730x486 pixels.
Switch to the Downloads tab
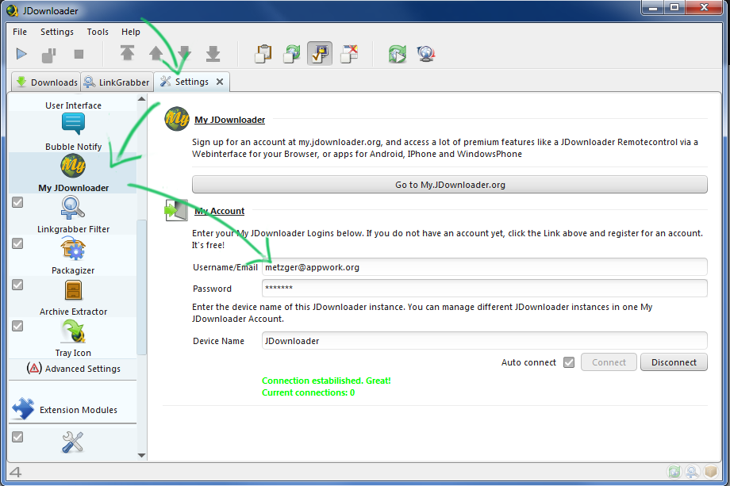[47, 82]
